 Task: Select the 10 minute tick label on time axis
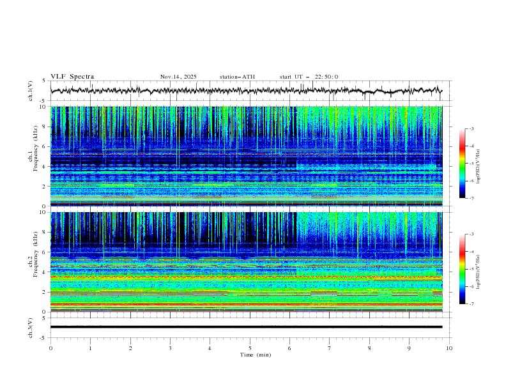[449, 348]
